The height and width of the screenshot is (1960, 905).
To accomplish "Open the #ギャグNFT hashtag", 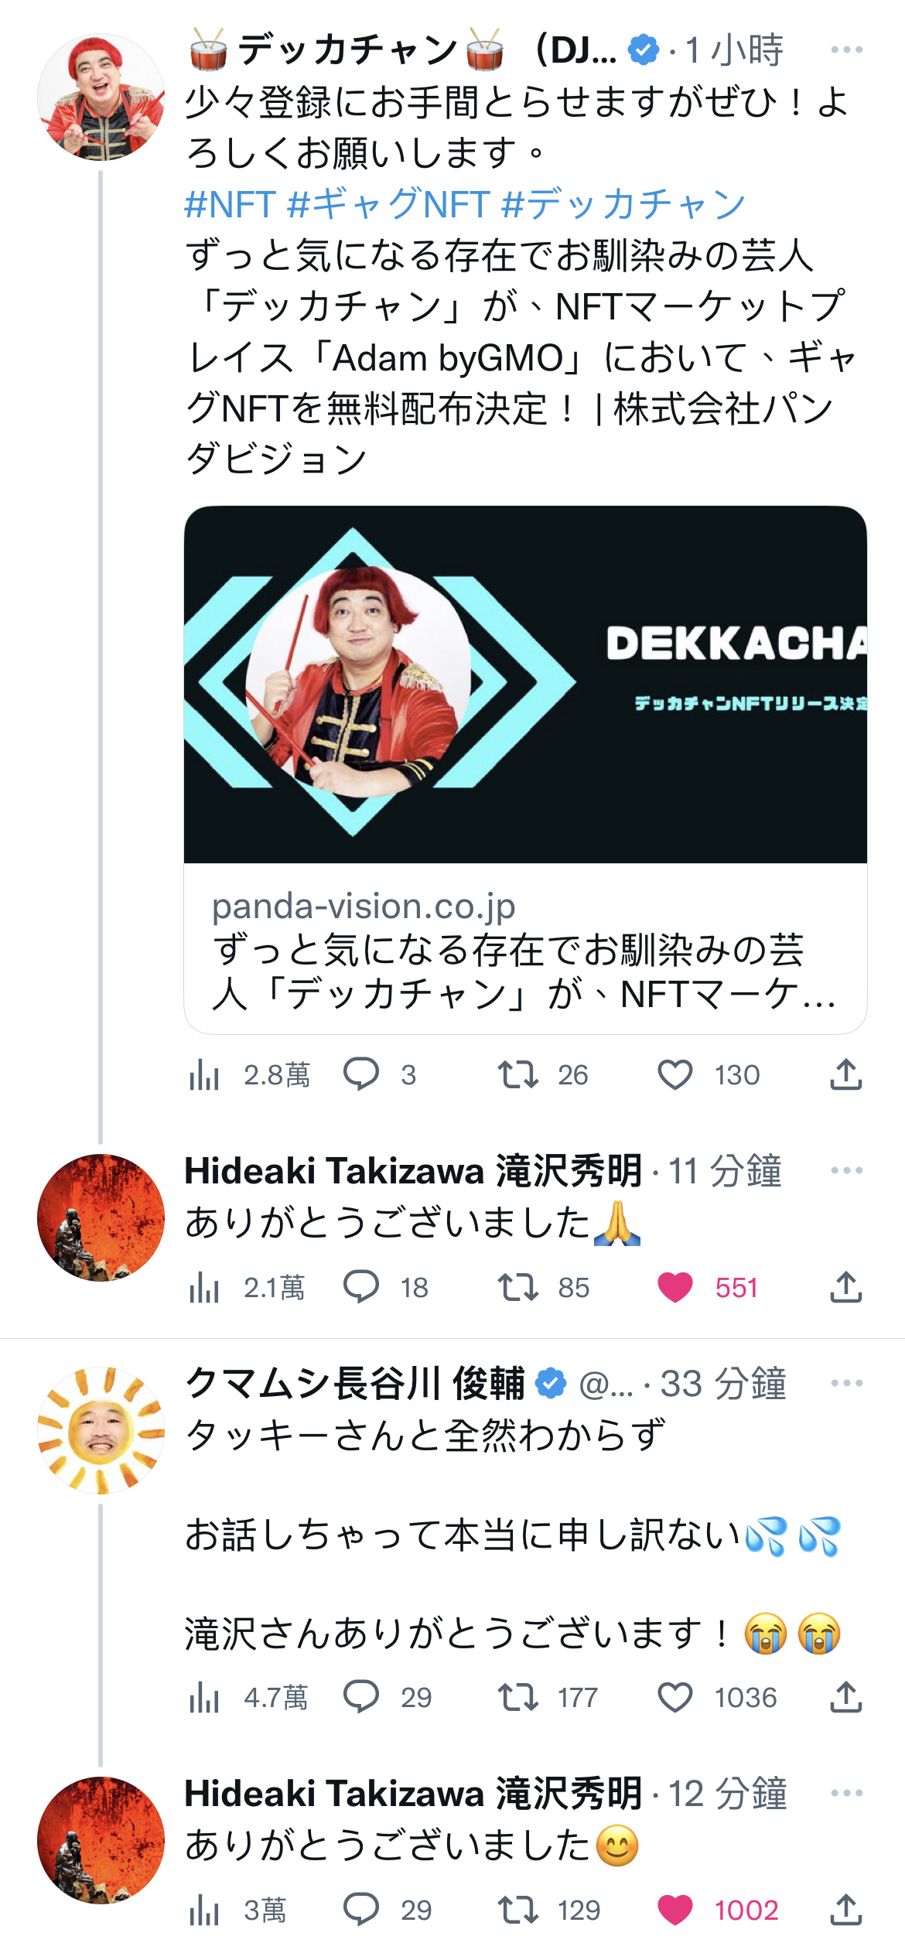I will 388,205.
